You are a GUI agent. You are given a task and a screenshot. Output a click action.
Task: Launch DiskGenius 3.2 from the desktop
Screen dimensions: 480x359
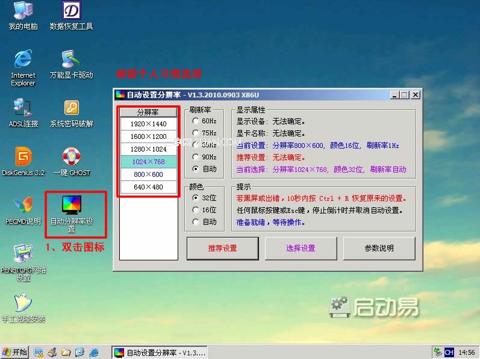[x=23, y=161]
